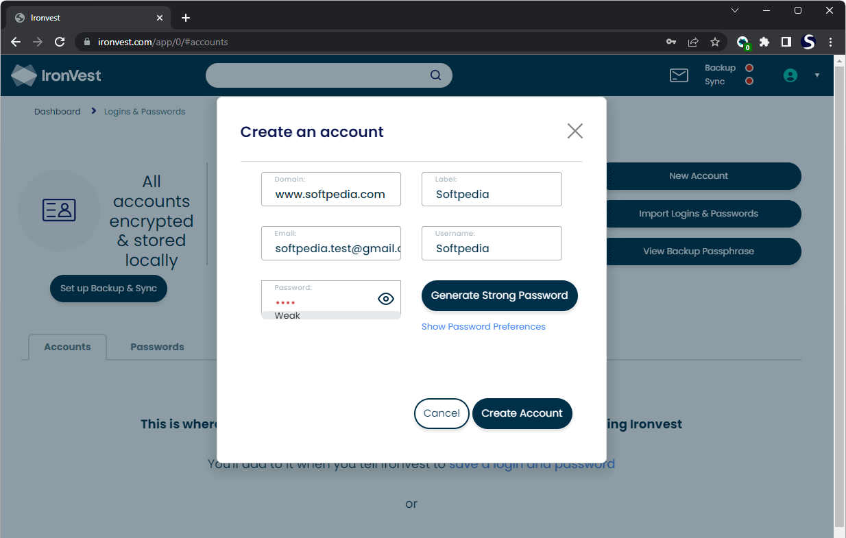Click the New Account button
This screenshot has width=846, height=538.
point(699,176)
